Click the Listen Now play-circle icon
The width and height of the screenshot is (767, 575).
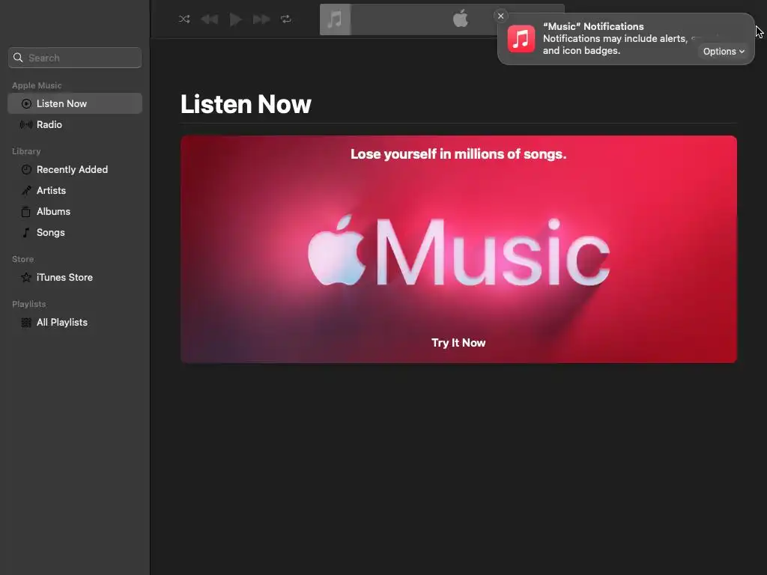coord(26,103)
